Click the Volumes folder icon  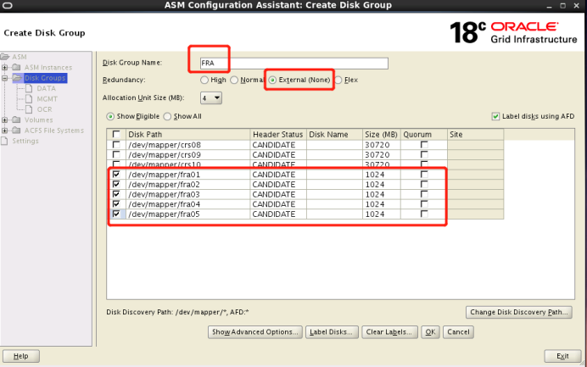click(x=16, y=120)
